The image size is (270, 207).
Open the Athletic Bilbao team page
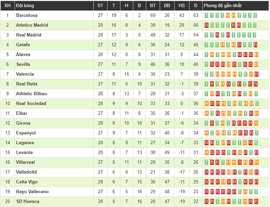[x=32, y=94]
